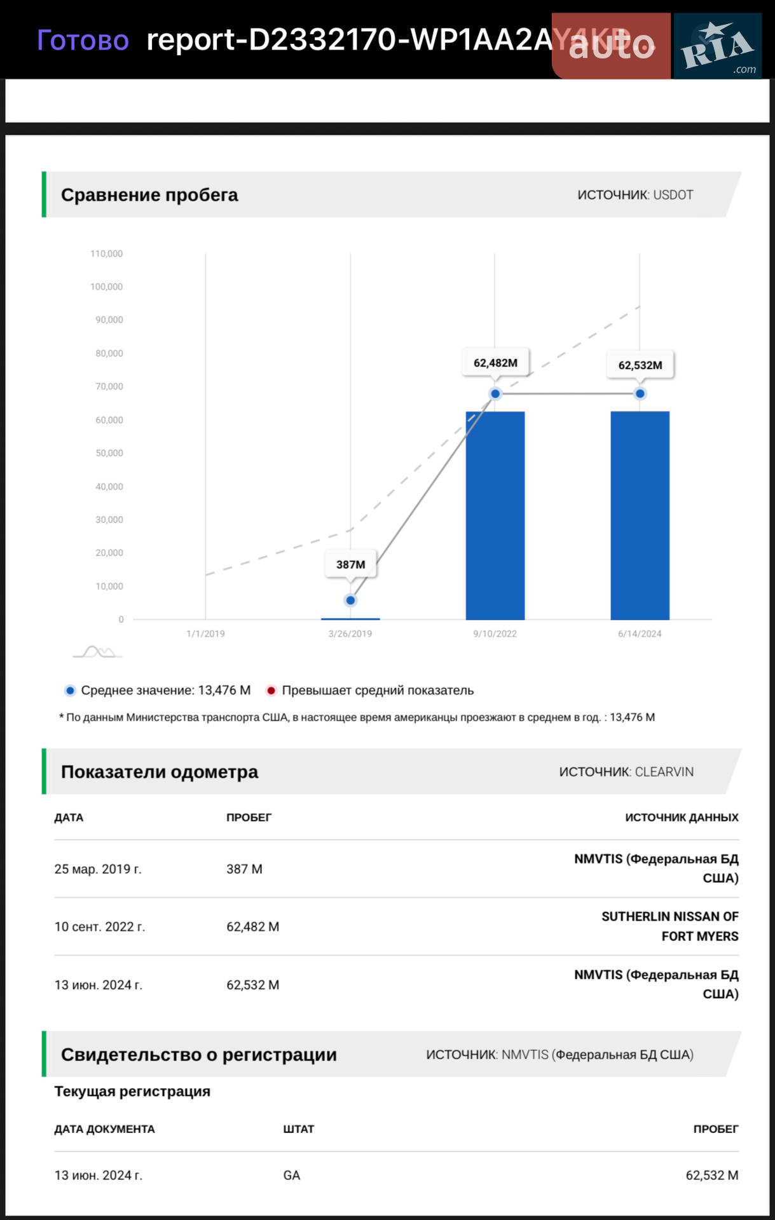Click the small chart logo icon below axis
The height and width of the screenshot is (1220, 775).
click(97, 652)
